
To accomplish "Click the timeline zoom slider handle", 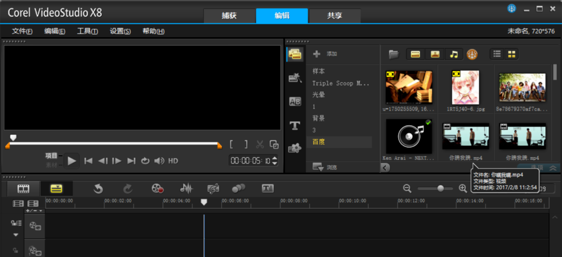I will 440,188.
